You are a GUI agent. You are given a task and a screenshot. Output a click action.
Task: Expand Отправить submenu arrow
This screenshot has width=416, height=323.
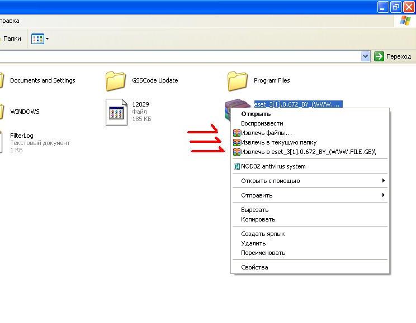pos(383,195)
